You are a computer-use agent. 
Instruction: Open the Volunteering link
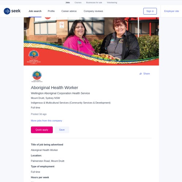(x=112, y=3)
